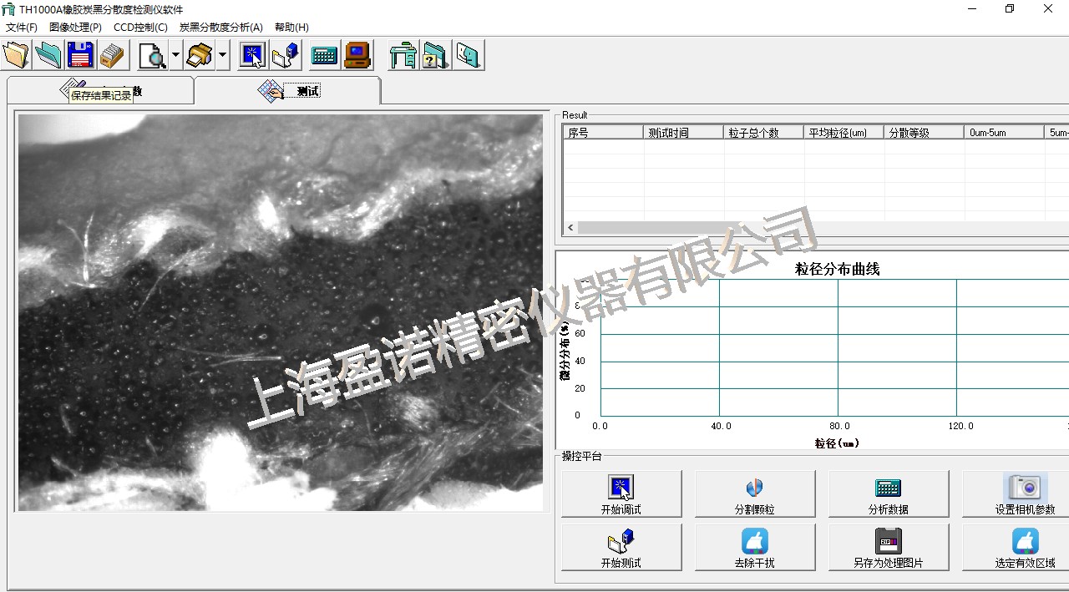Screen dimensions: 1069x592
Task: Click the printer icon in toolbar
Action: (x=199, y=56)
